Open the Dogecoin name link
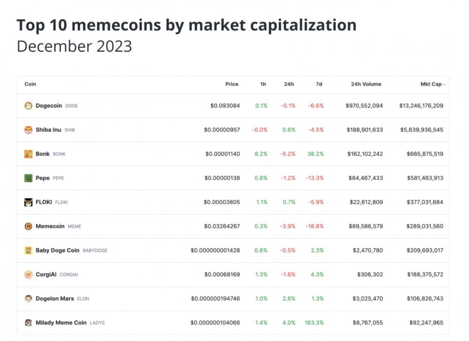 pyautogui.click(x=49, y=106)
